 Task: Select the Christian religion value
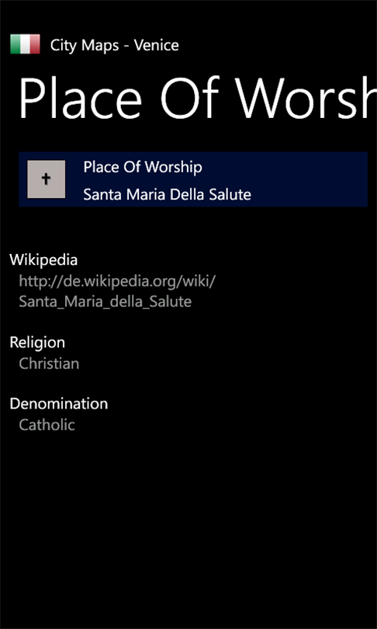49,364
